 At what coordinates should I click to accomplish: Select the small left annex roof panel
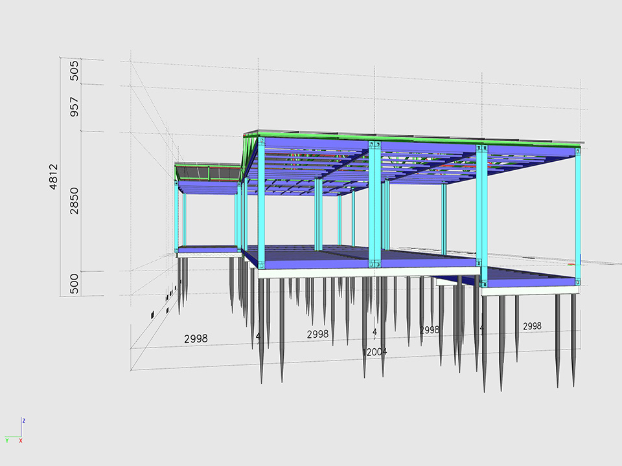[207, 173]
